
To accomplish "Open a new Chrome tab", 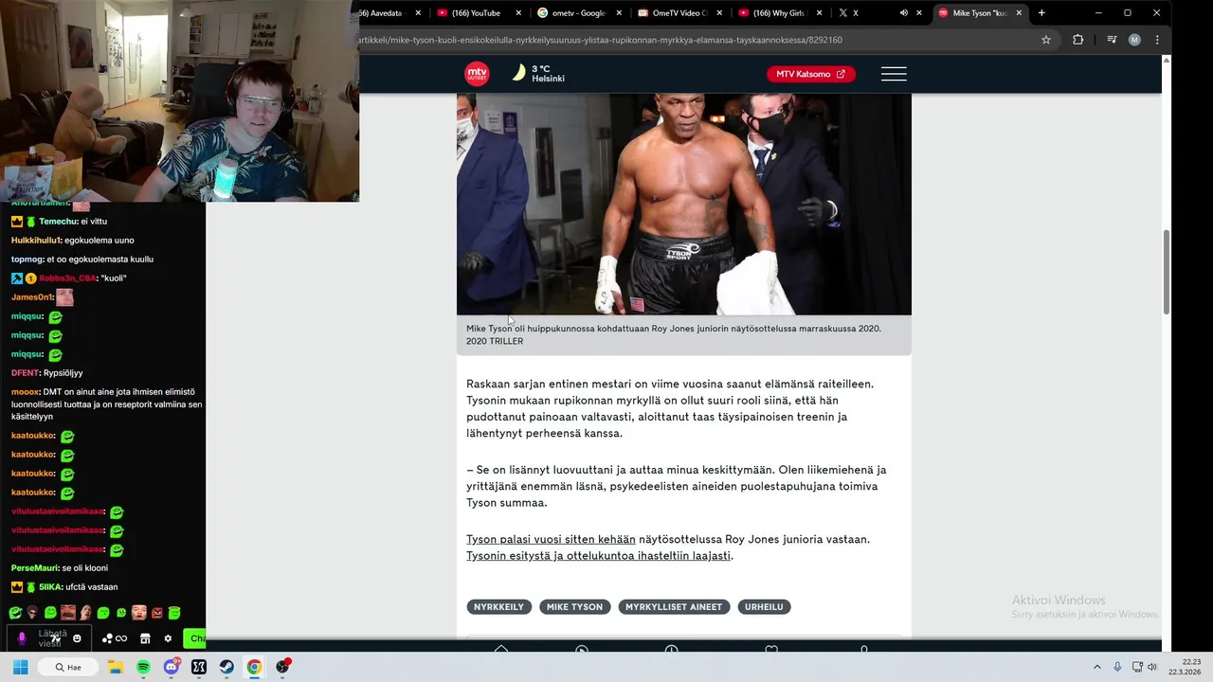I will click(x=1041, y=13).
